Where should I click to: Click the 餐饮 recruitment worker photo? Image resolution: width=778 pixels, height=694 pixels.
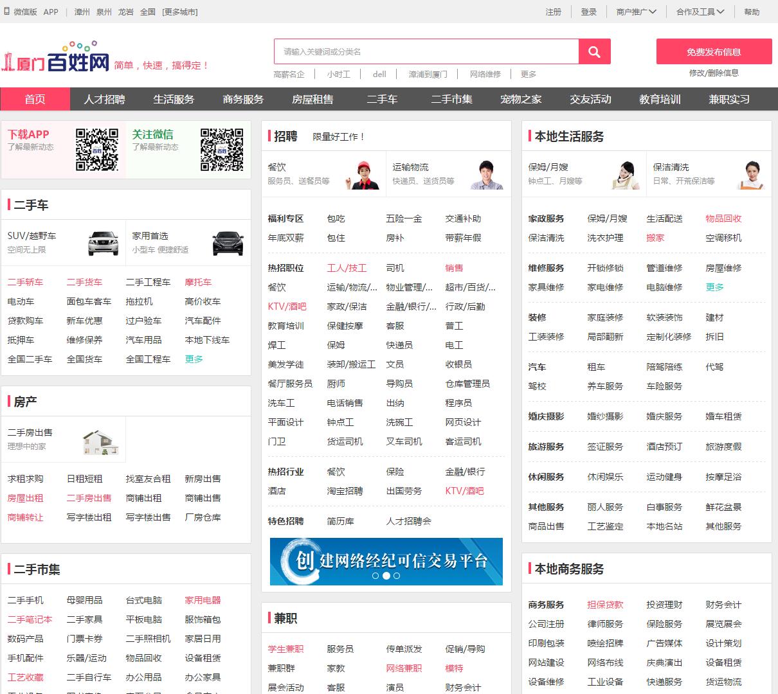(x=364, y=173)
